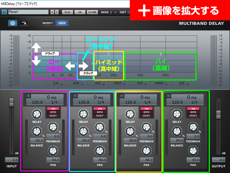Enable the high band delay checkbox
This screenshot has width=230, height=173.
[169, 96]
